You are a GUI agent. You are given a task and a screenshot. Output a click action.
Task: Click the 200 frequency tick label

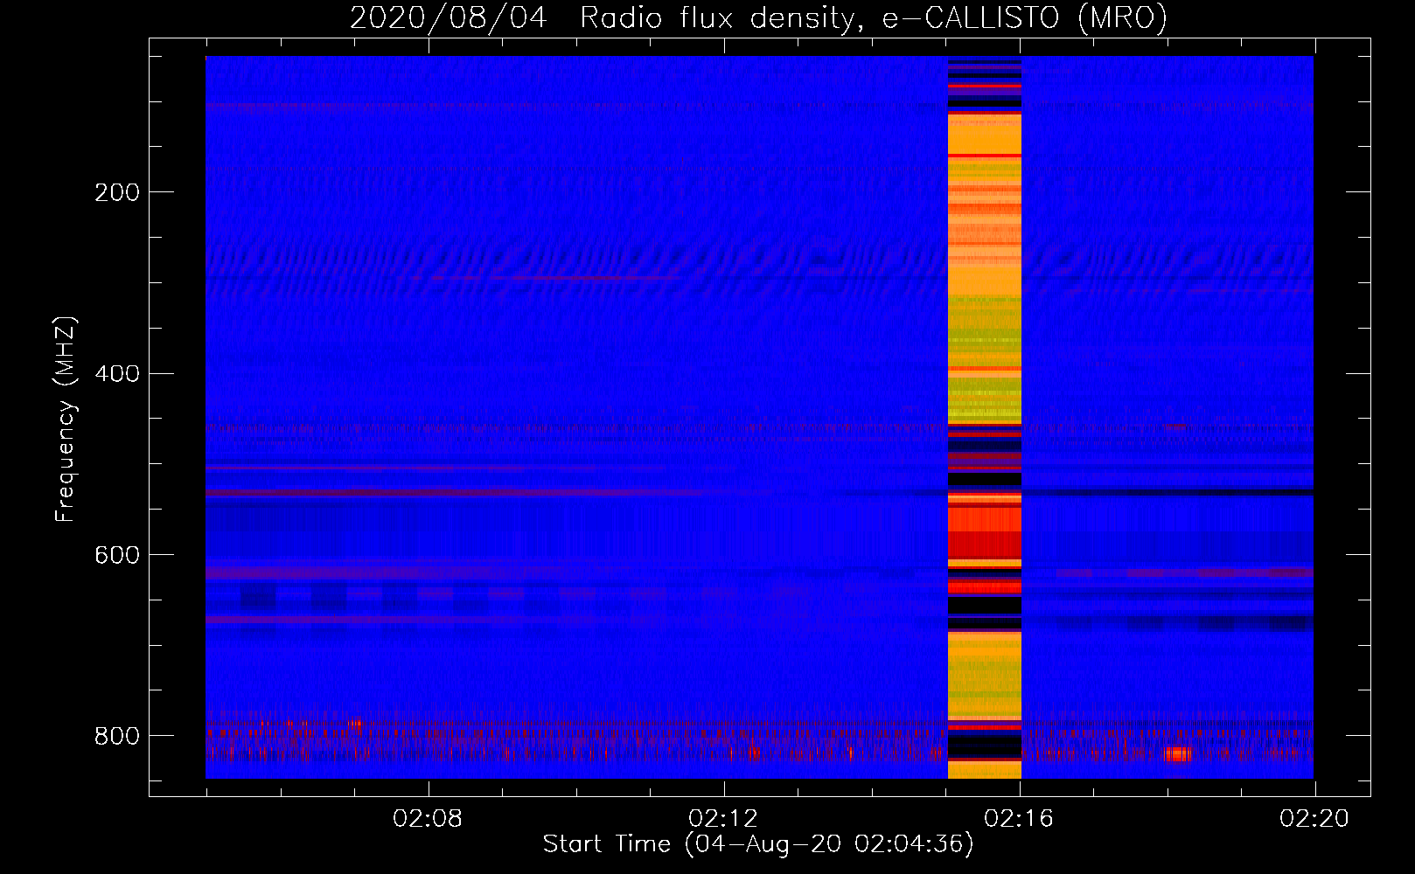coord(116,192)
